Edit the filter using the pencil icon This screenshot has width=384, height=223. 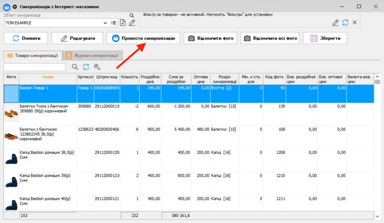[x=336, y=23]
